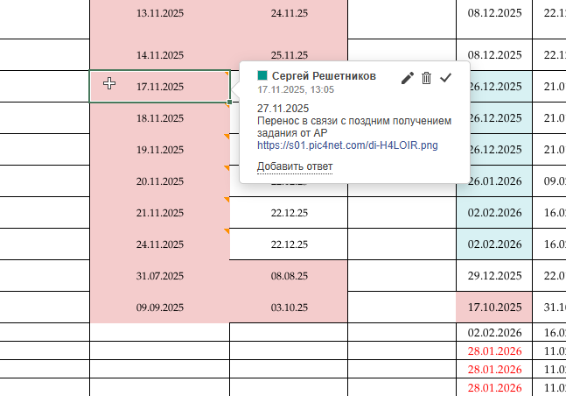
Task: Click the teal author color square
Action: click(x=262, y=76)
